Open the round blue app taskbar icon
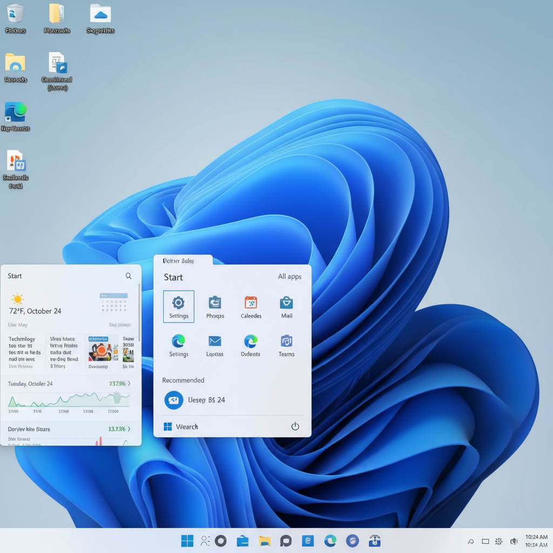The height and width of the screenshot is (553, 553). pos(352,541)
